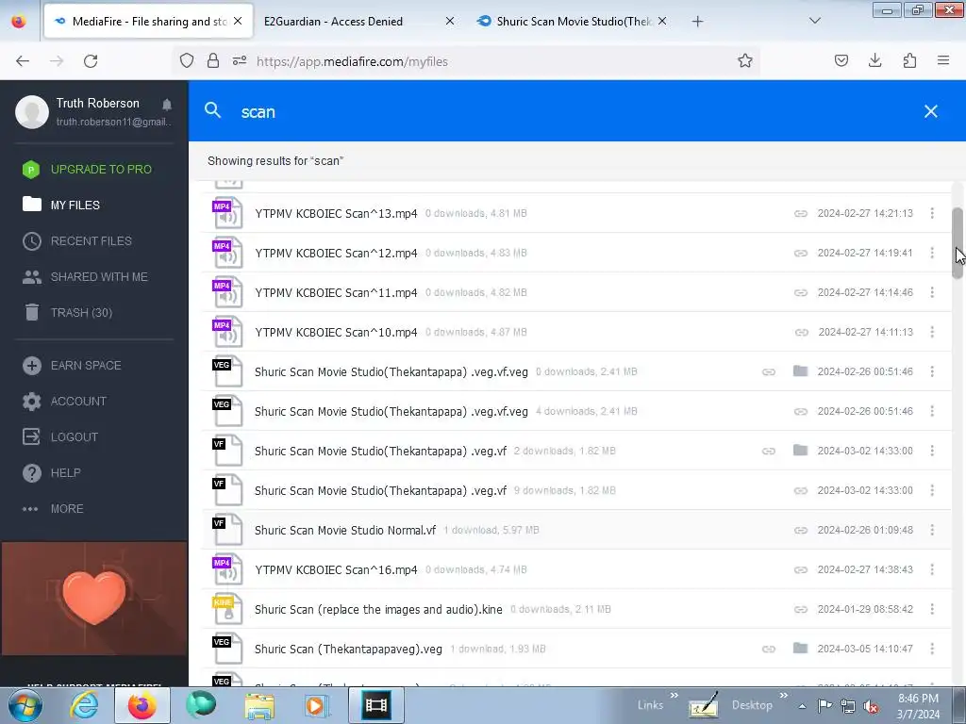Close the MediaFire browser tab
966x724 pixels.
238,21
